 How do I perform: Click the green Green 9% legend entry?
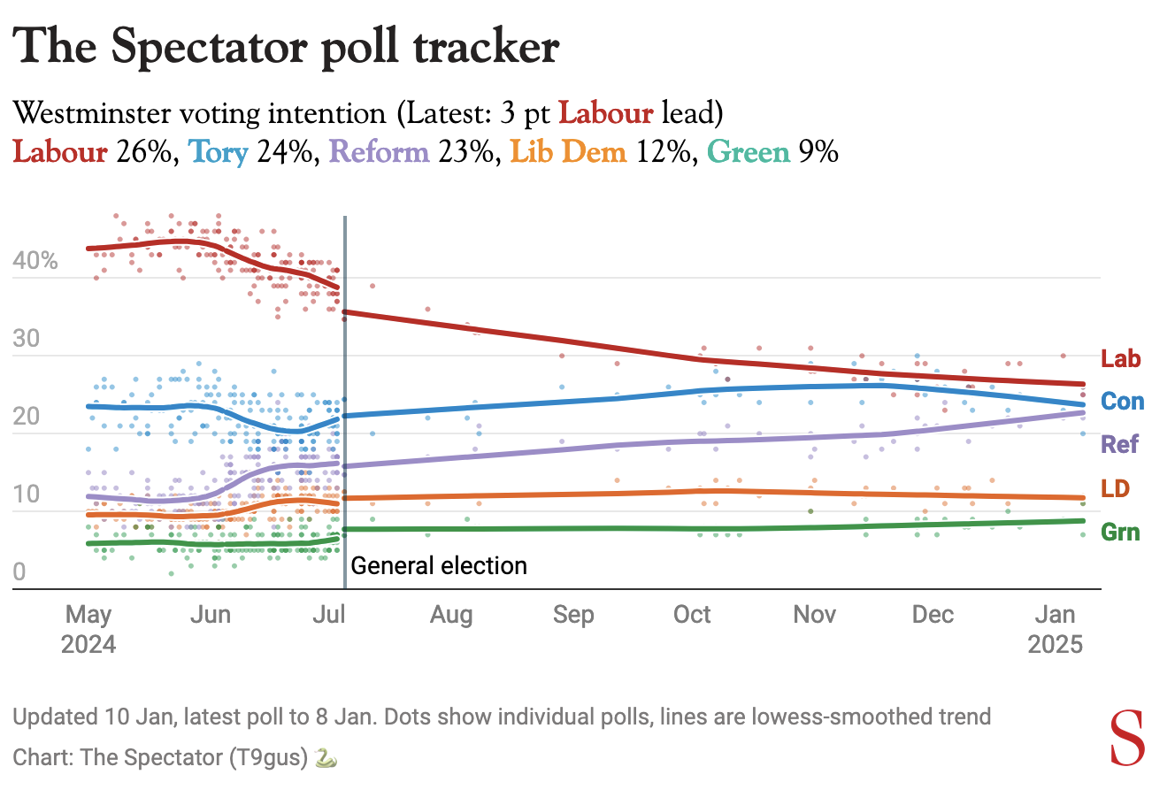pyautogui.click(x=772, y=153)
